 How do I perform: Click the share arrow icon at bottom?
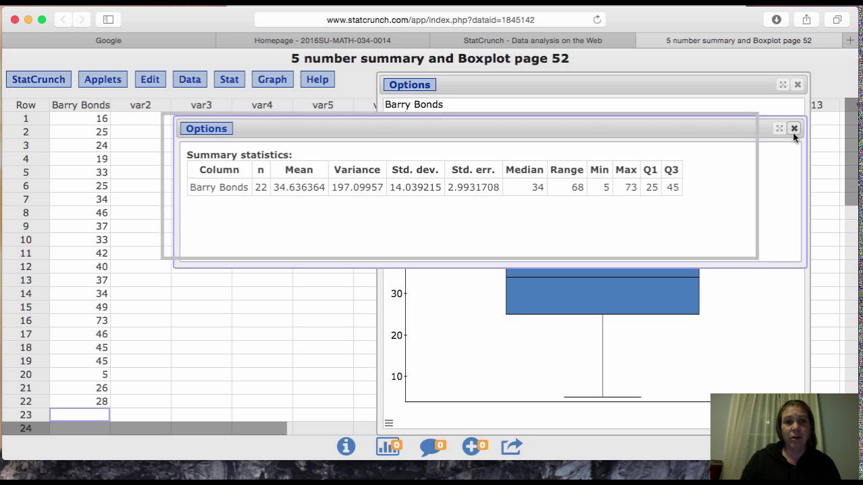(512, 447)
